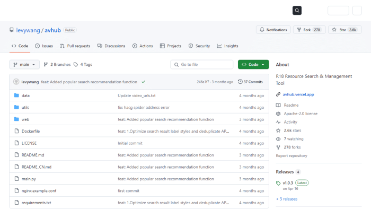Image resolution: width=371 pixels, height=209 pixels.
Task: Open the avhub.vercel.app link
Action: click(298, 94)
